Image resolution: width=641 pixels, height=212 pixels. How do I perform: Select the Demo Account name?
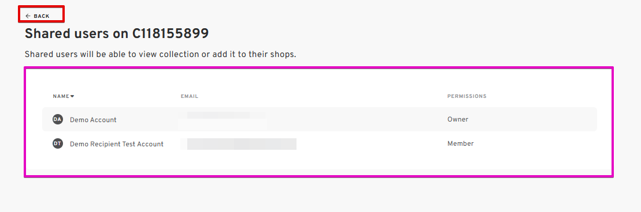coord(93,120)
